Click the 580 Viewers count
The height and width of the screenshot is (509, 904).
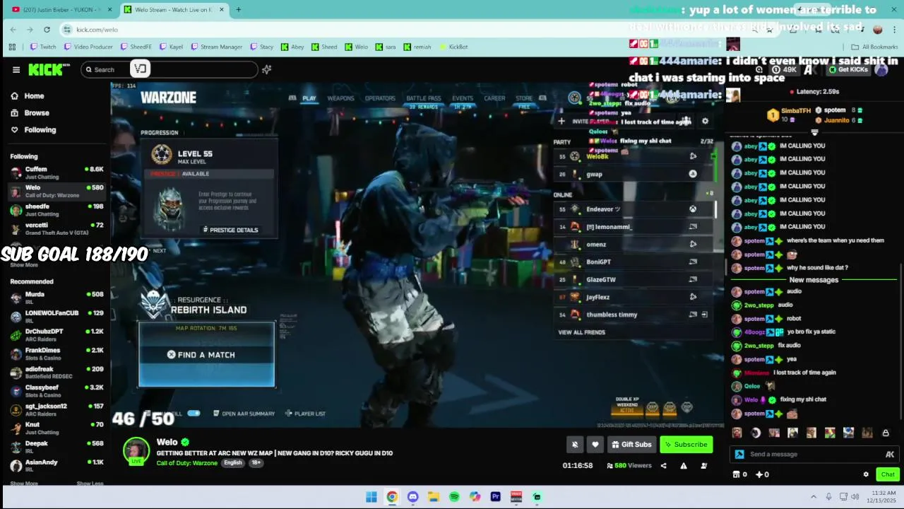[x=629, y=465]
